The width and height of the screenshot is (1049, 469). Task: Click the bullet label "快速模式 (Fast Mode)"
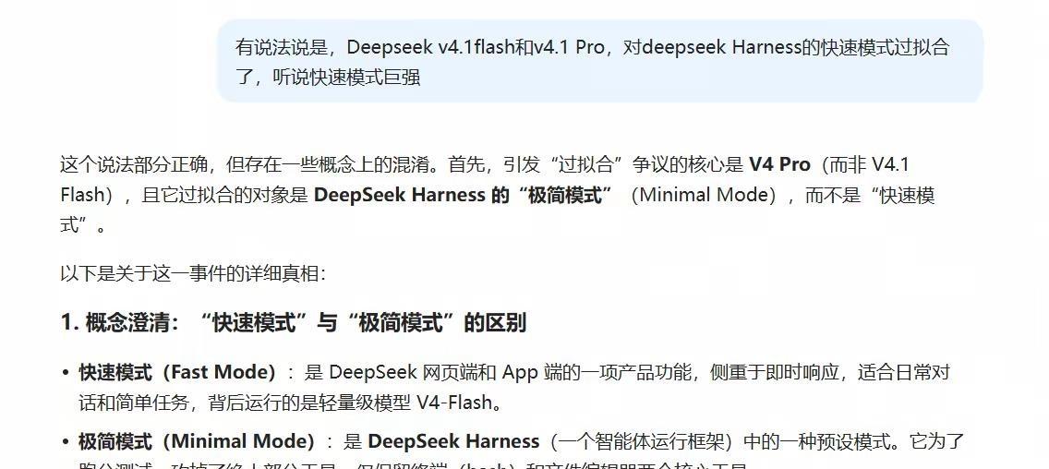coord(178,371)
